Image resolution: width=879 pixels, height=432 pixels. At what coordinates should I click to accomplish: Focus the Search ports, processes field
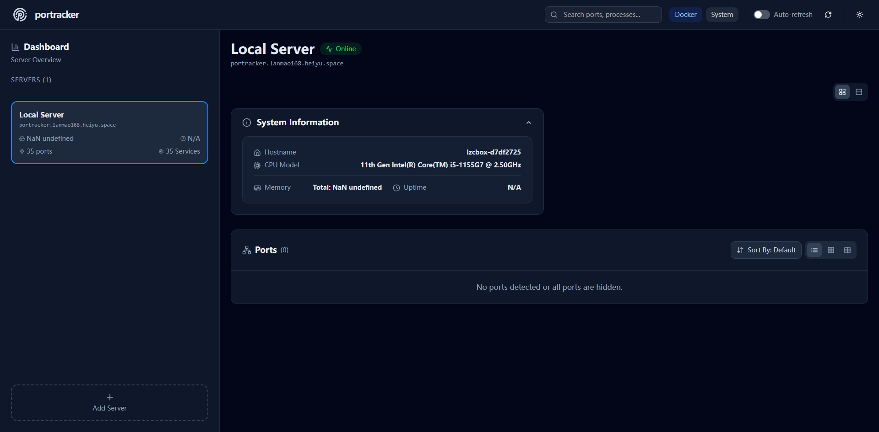[603, 15]
